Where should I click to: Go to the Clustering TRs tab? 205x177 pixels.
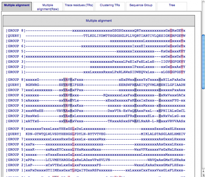pos(110,5)
